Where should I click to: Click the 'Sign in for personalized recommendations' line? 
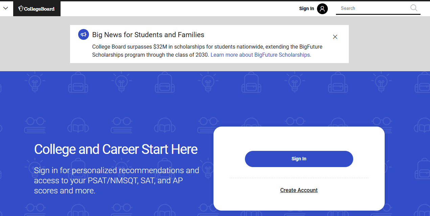coord(116,170)
